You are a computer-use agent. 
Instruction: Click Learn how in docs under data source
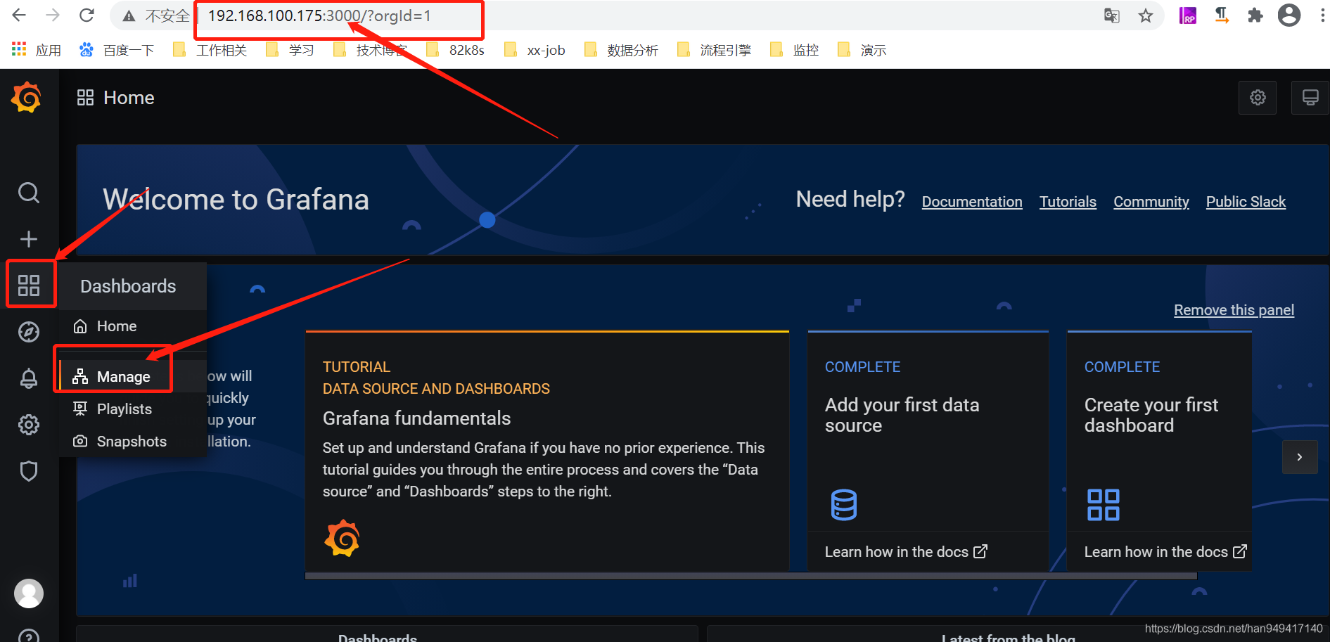coord(906,552)
